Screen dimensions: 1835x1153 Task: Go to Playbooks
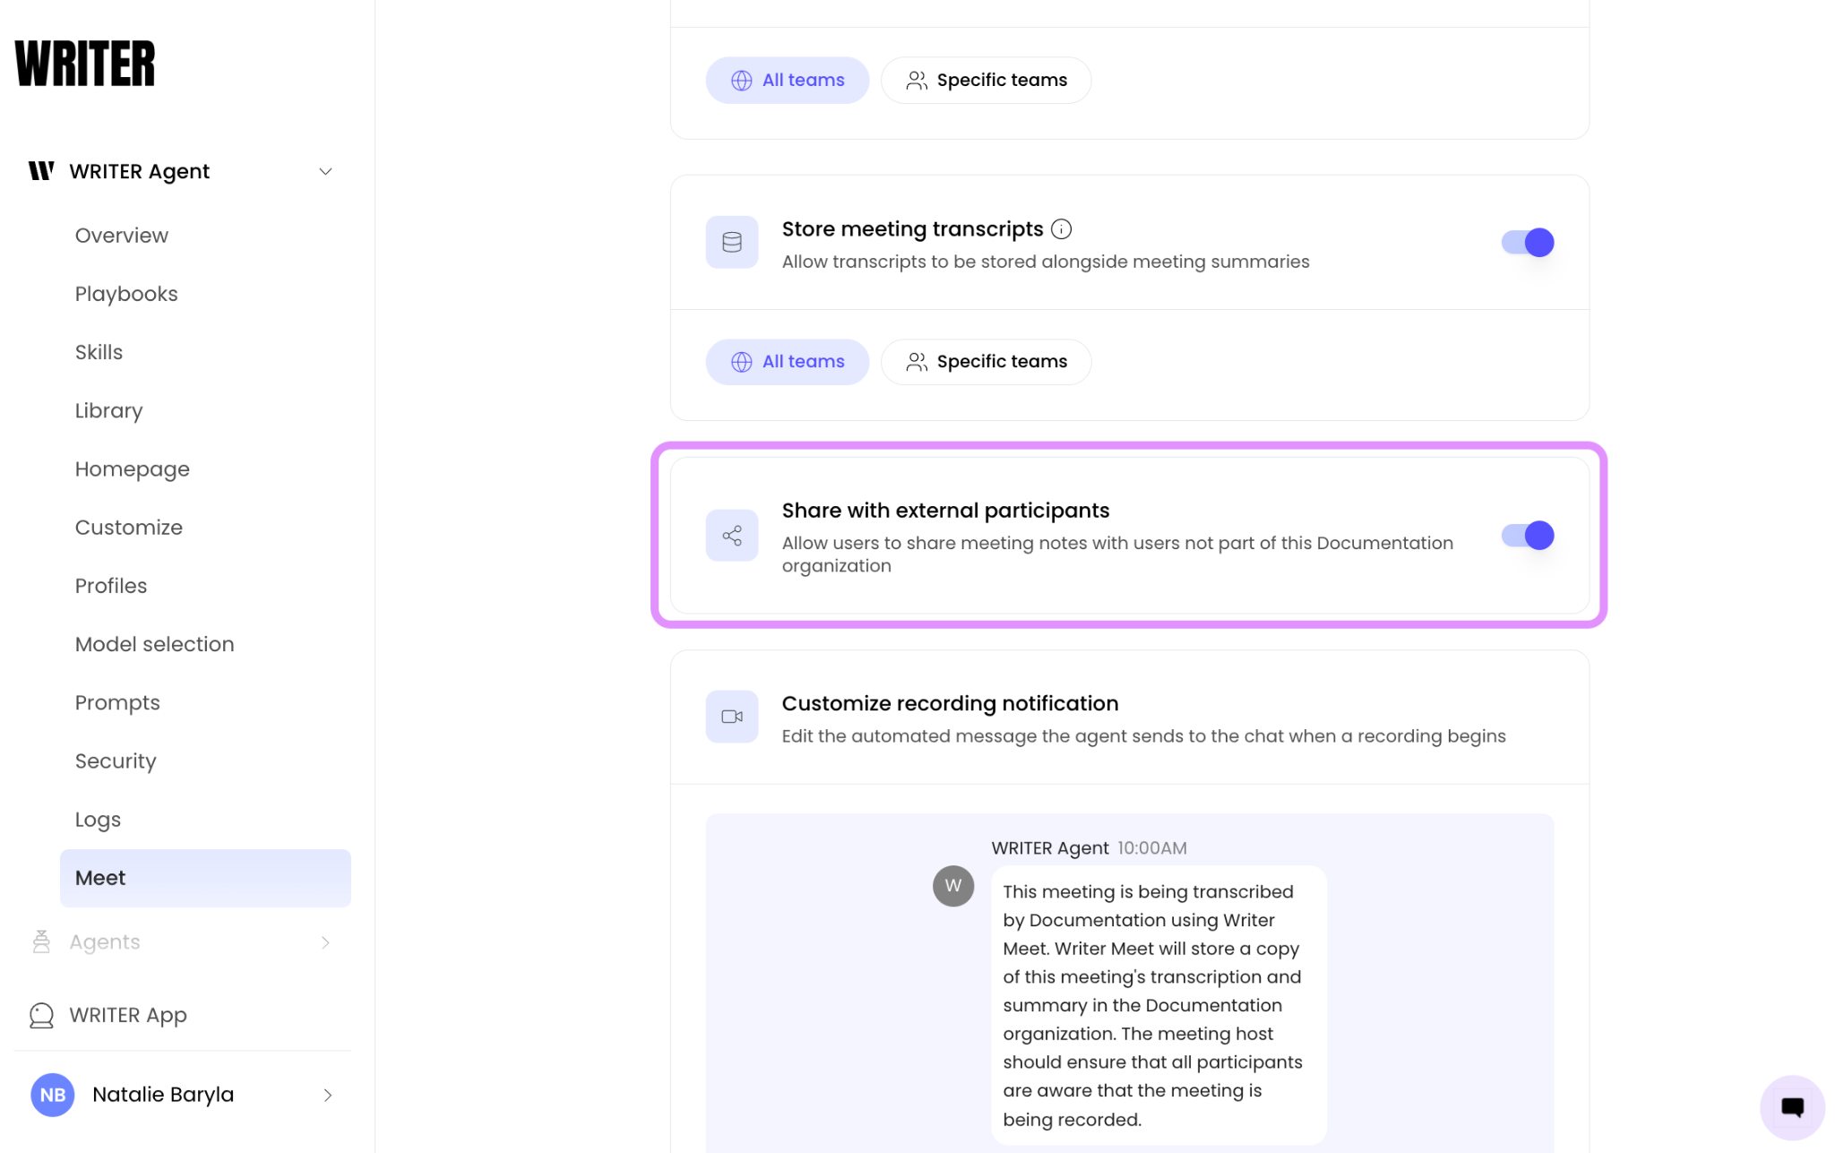tap(126, 294)
